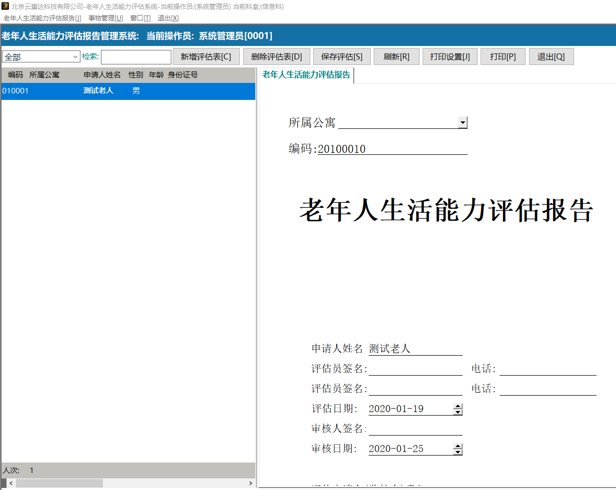Open the 老年人生活能力评估报告[J] menu

tap(42, 18)
